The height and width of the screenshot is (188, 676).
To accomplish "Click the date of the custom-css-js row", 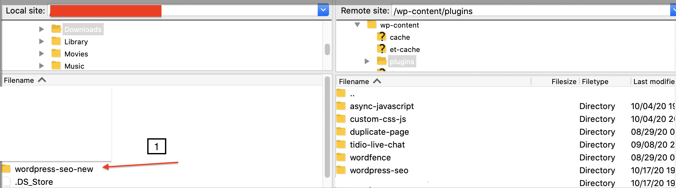I will (x=653, y=119).
